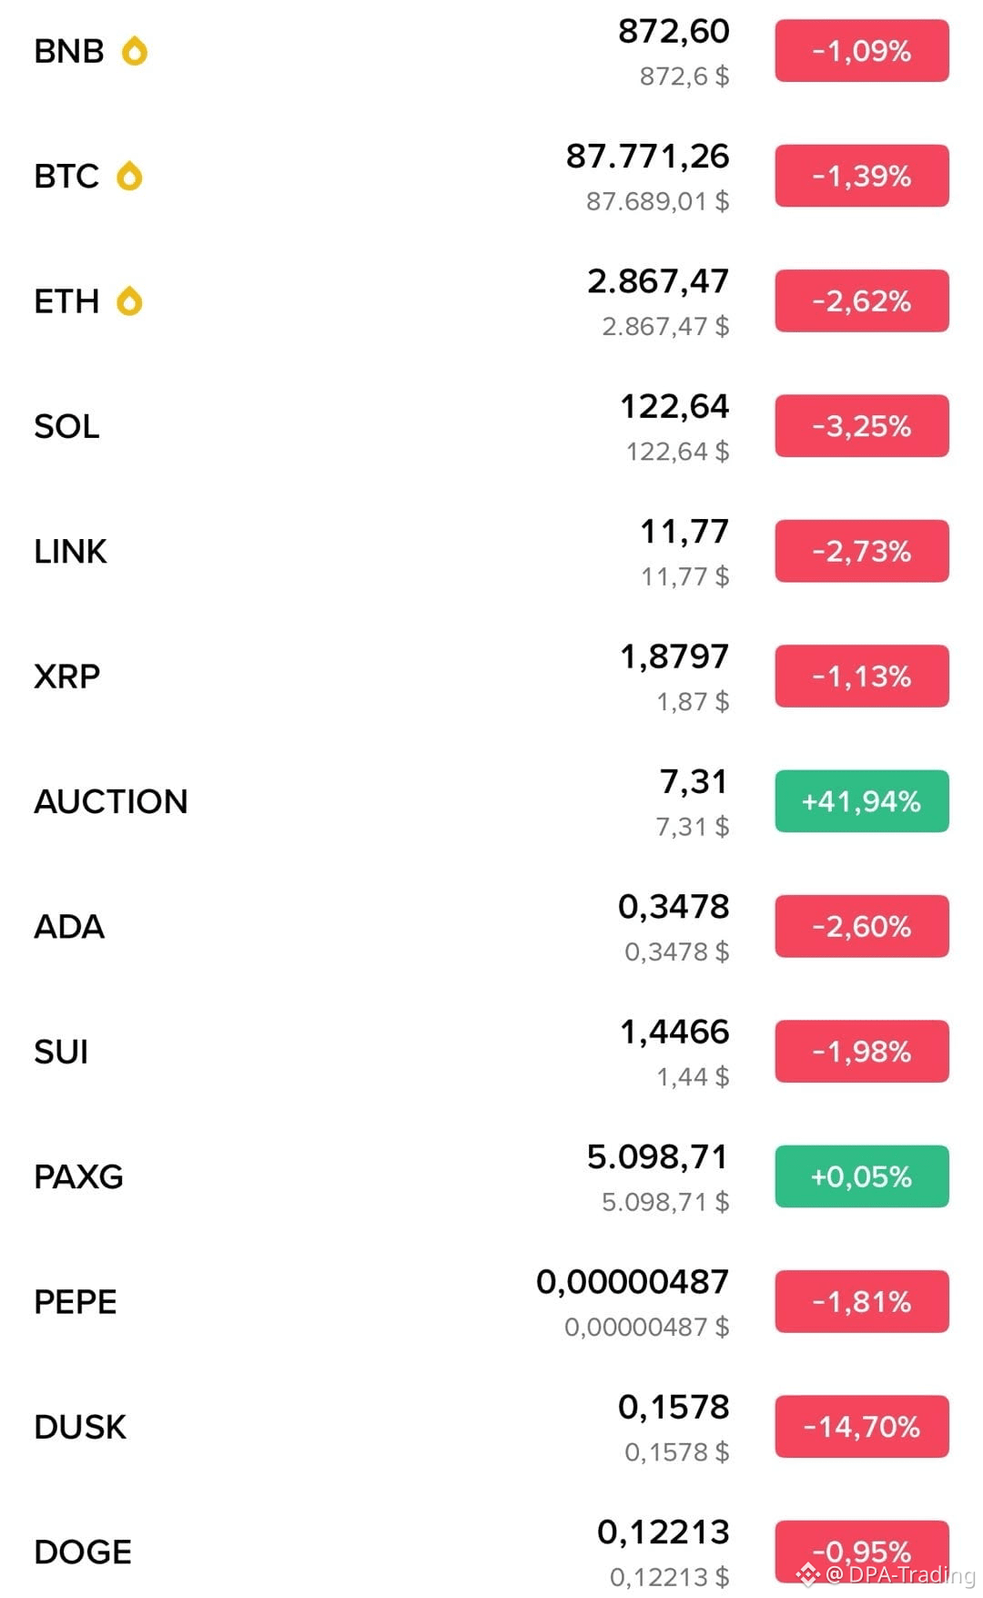Click the BTC price 87.771,26
Screen dimensions: 983x1598
(x=648, y=156)
